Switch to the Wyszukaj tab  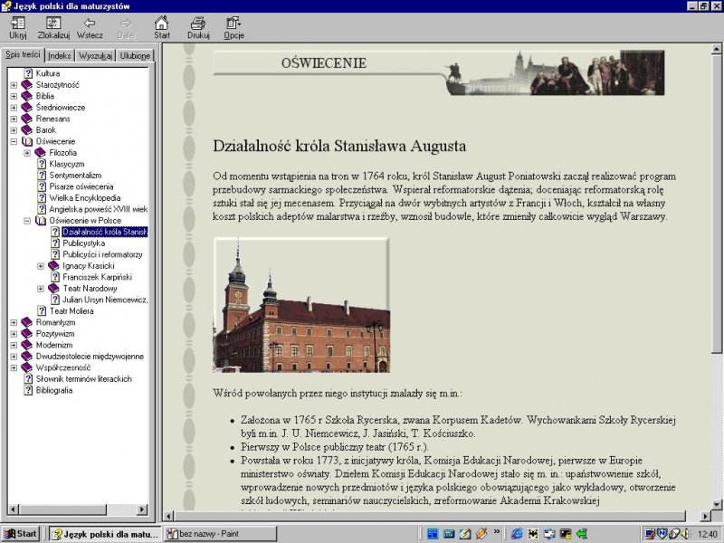pos(95,55)
